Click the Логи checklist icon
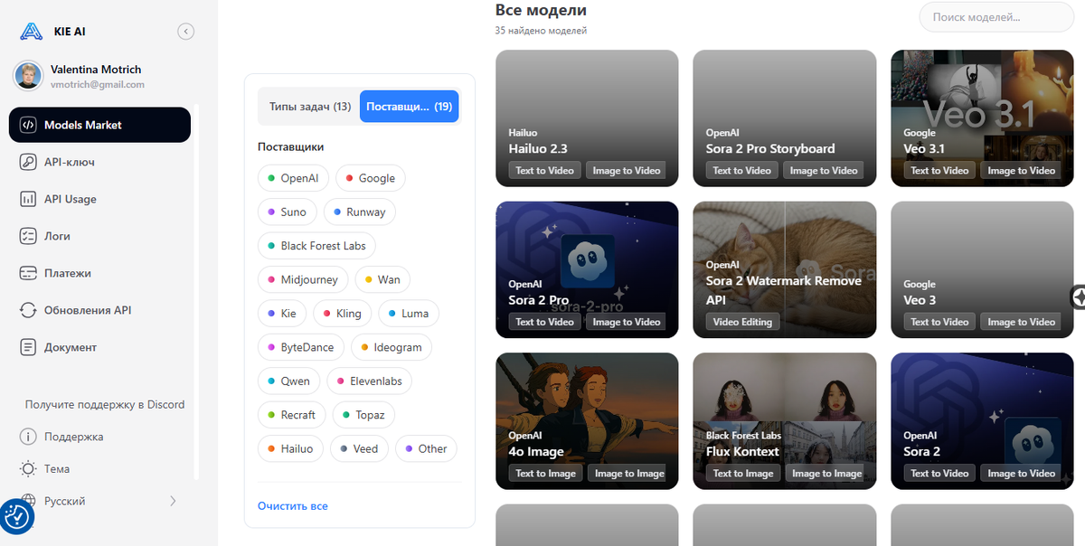Image resolution: width=1085 pixels, height=546 pixels. [28, 236]
